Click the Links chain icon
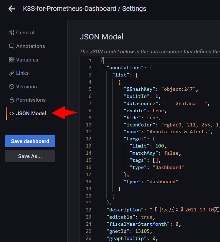The image size is (220, 242). [12, 73]
